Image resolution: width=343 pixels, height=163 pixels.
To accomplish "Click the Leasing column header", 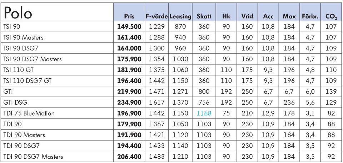I will (x=180, y=16).
